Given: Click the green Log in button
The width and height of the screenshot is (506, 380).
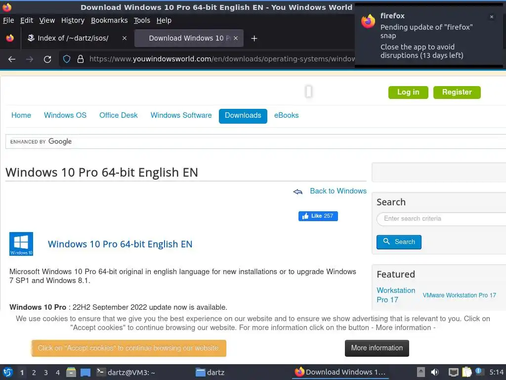Looking at the screenshot, I should 408,93.
